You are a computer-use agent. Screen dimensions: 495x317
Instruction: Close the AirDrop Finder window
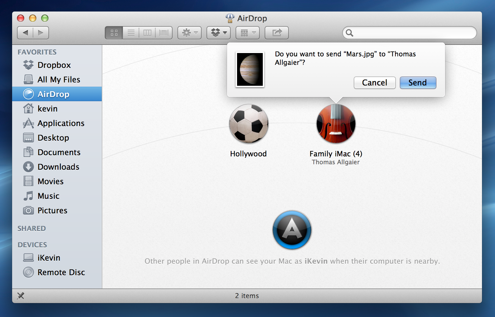click(x=21, y=18)
